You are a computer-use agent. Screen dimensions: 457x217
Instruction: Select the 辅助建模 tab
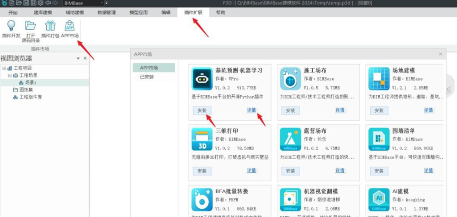tap(75, 12)
